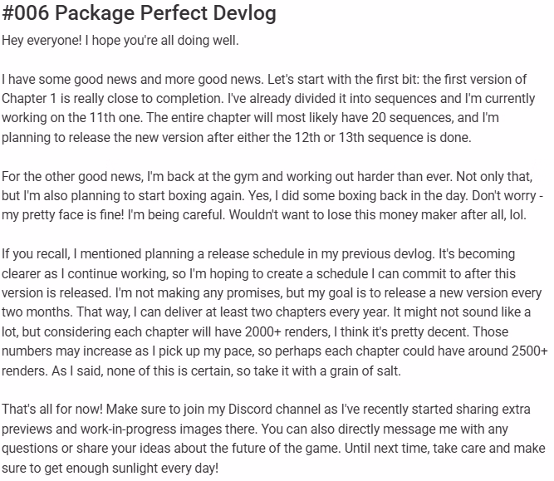The height and width of the screenshot is (481, 554).
Task: Click the phrase 'grain of salt.'
Action: [x=365, y=371]
